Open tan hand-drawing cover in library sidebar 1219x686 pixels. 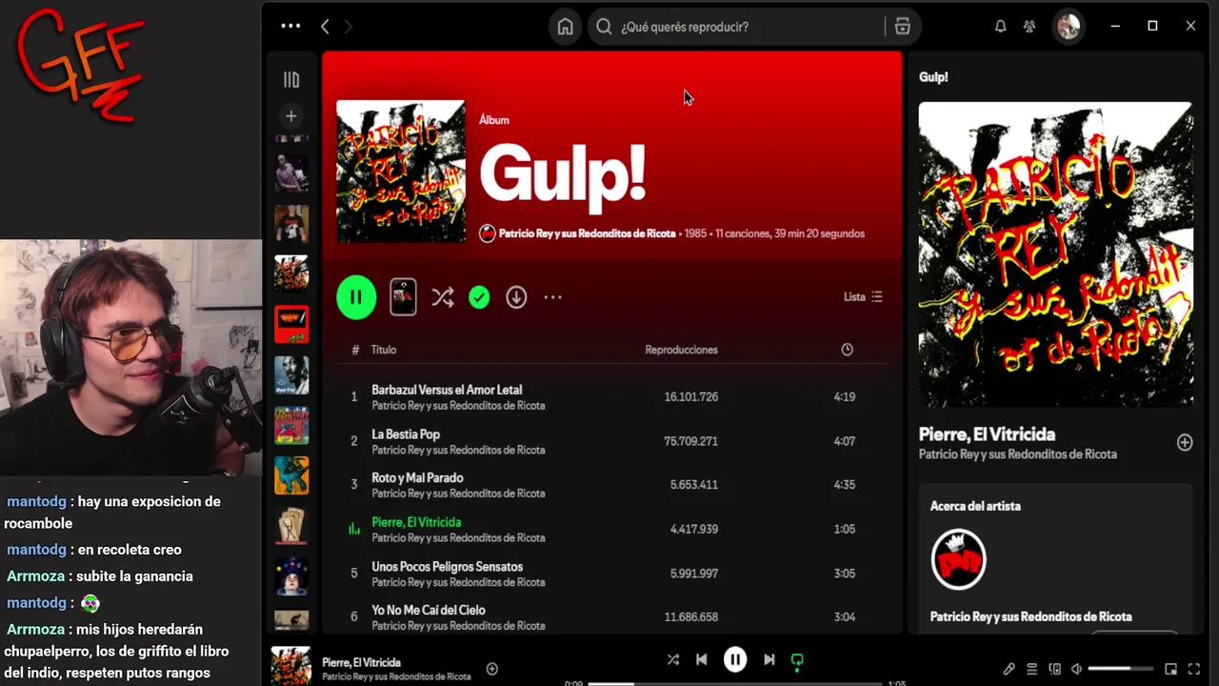click(x=291, y=526)
